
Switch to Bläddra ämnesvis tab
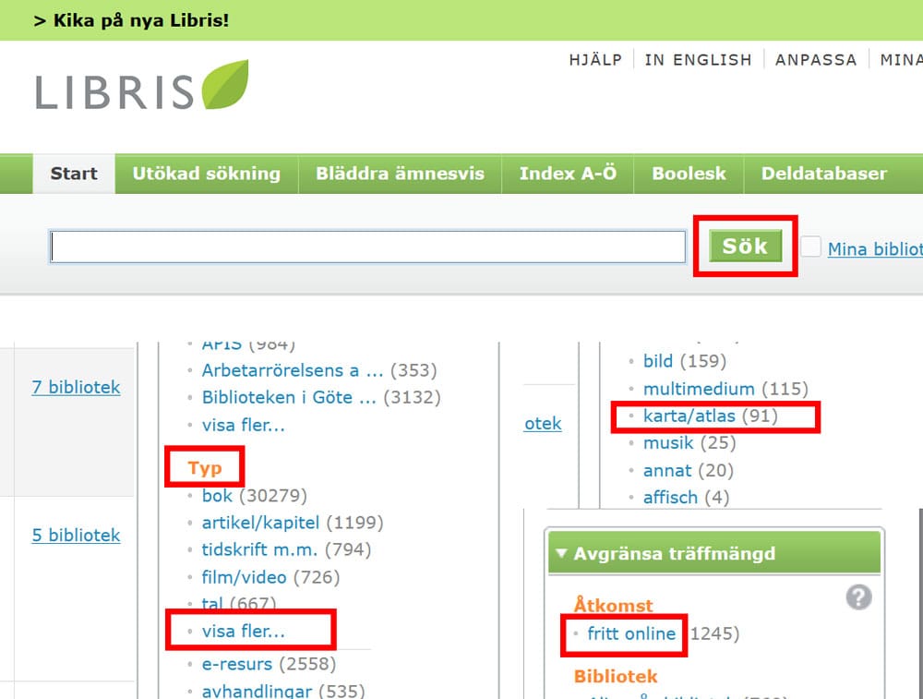pyautogui.click(x=400, y=174)
